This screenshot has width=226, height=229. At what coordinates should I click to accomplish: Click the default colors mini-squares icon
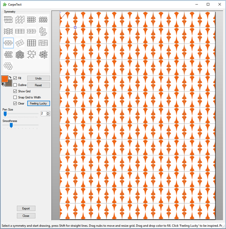click(x=3, y=84)
